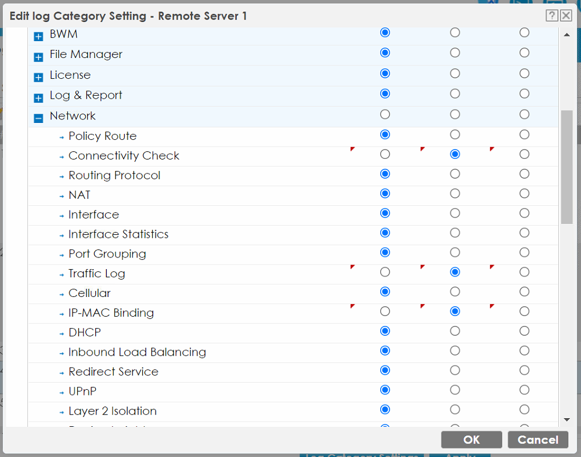Click the OK button

point(471,440)
